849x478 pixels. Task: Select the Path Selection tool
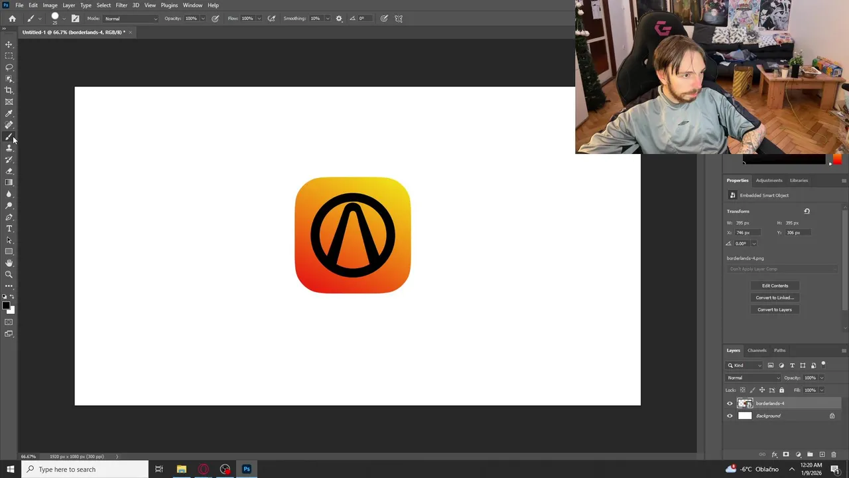tap(9, 240)
